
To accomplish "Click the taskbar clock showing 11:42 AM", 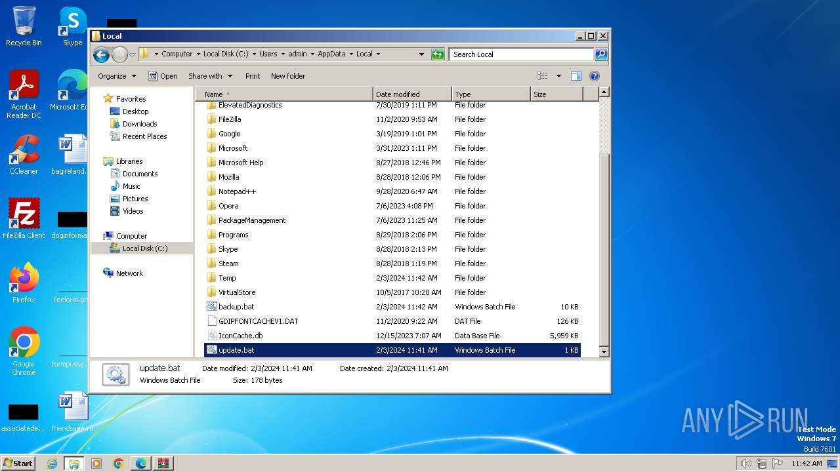I will pos(807,463).
